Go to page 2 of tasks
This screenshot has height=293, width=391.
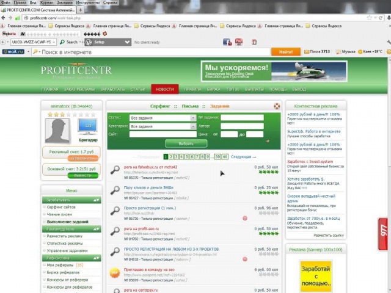[171, 157]
